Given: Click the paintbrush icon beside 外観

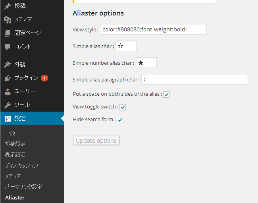Looking at the screenshot, I should (8, 64).
